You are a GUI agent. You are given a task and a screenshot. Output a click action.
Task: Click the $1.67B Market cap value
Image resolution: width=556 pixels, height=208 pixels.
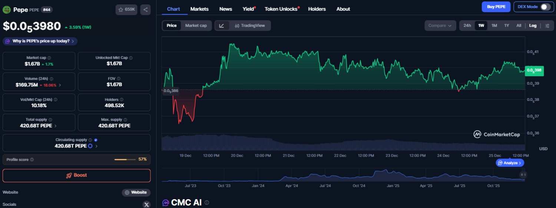(x=32, y=64)
